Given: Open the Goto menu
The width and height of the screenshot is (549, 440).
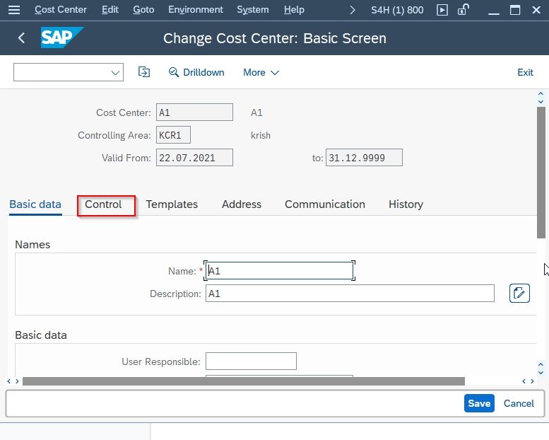Looking at the screenshot, I should (x=143, y=9).
